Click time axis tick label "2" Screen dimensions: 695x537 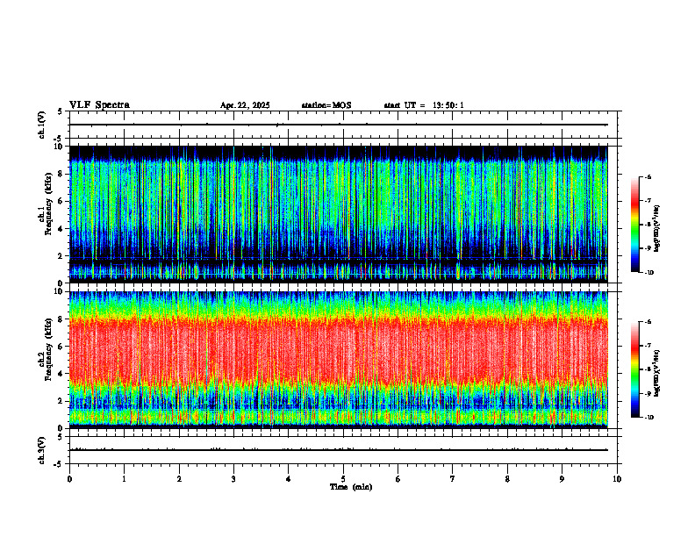pyautogui.click(x=179, y=479)
